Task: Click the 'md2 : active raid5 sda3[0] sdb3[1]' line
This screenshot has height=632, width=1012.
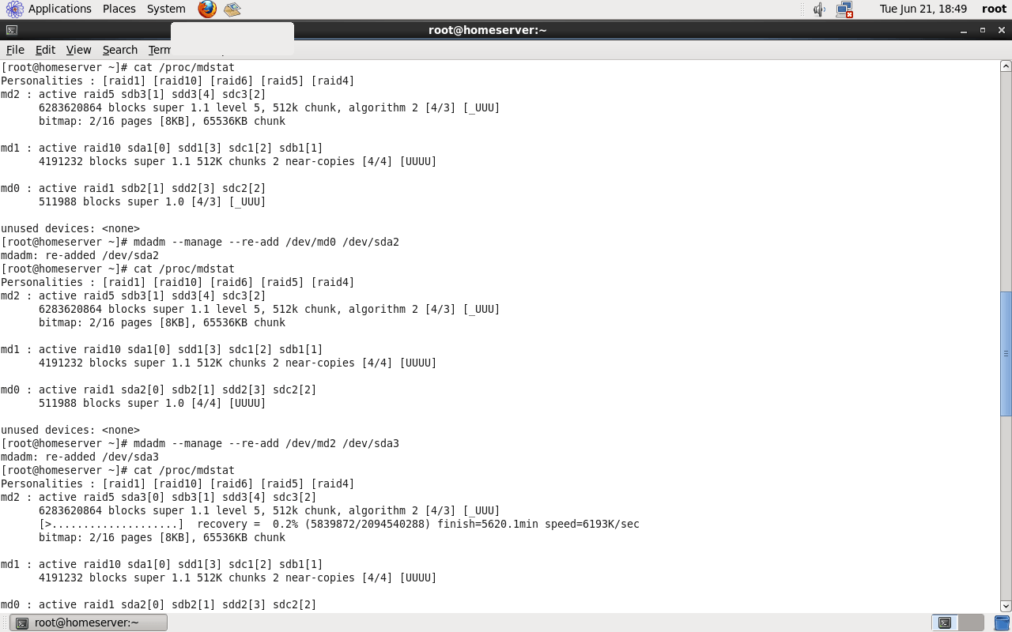Action: (x=159, y=497)
